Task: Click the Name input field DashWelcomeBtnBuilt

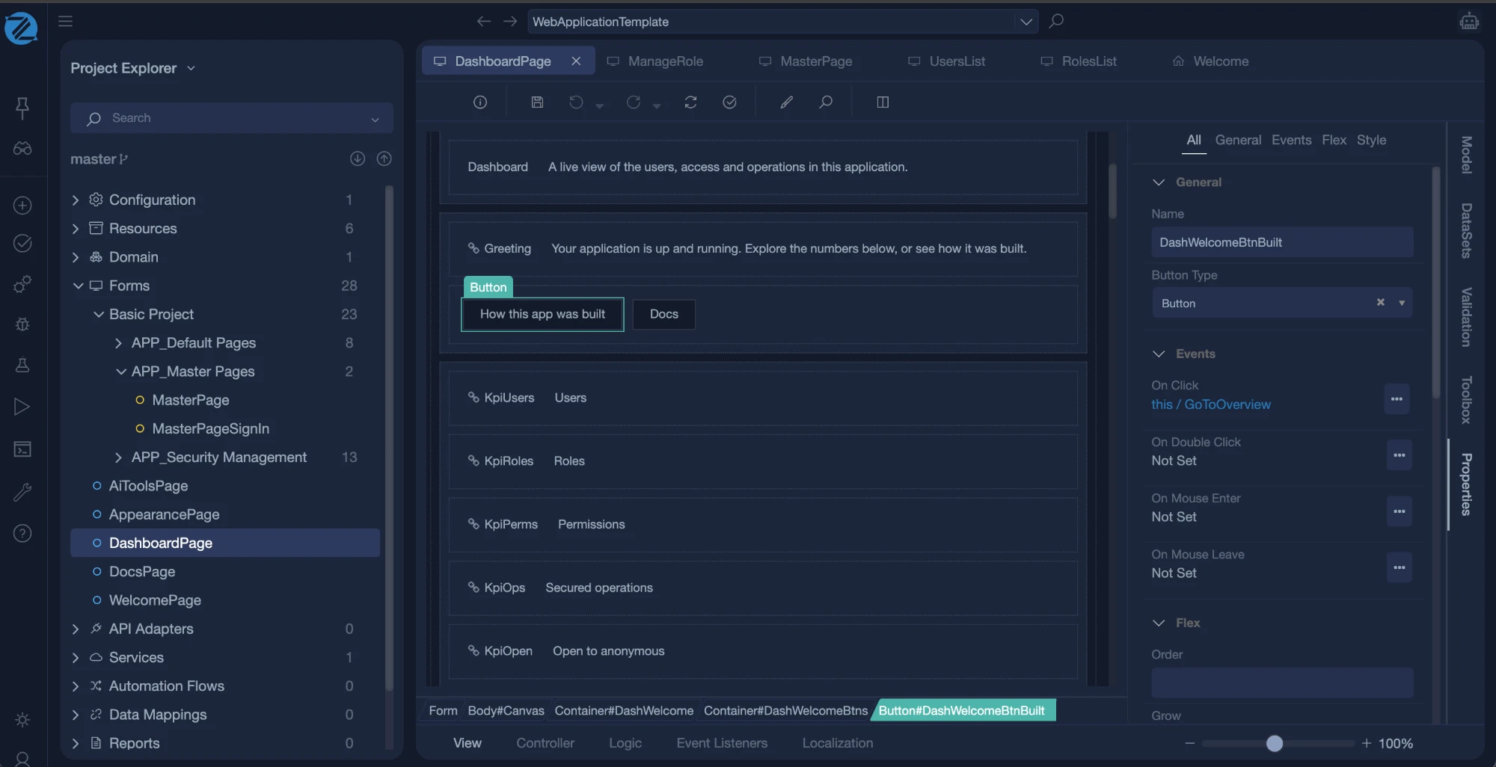Action: pyautogui.click(x=1282, y=242)
